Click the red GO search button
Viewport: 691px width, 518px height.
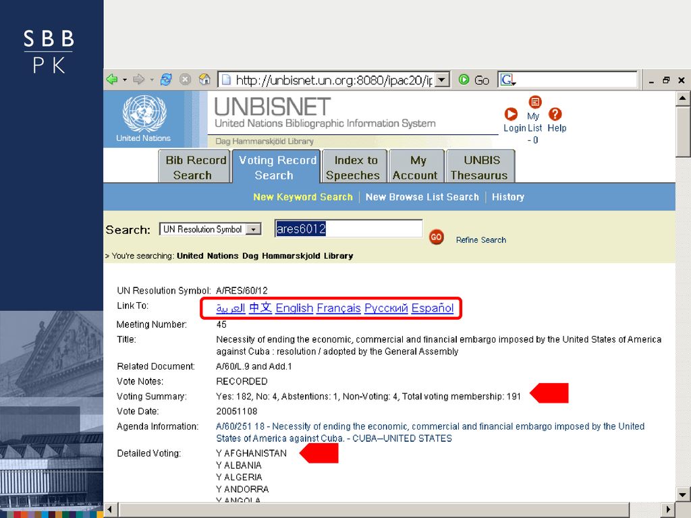click(x=437, y=237)
